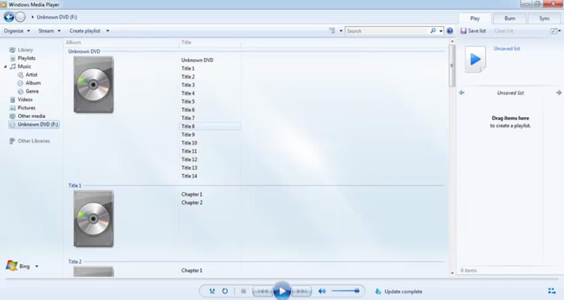Click the Clear list button
Image resolution: width=564 pixels, height=300 pixels.
[503, 31]
